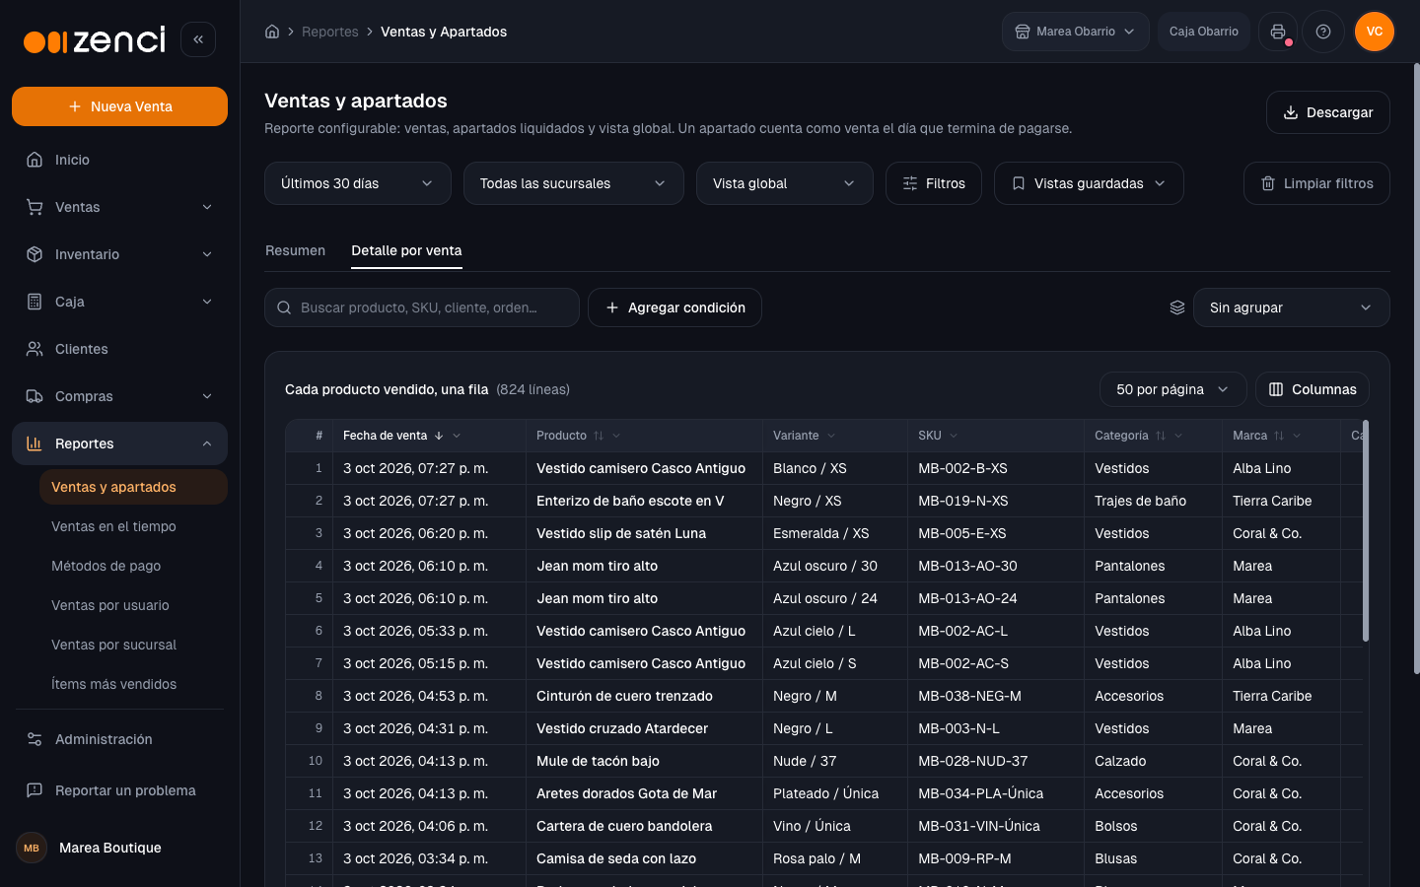
Task: Expand the Ventas sidebar section
Action: point(119,207)
